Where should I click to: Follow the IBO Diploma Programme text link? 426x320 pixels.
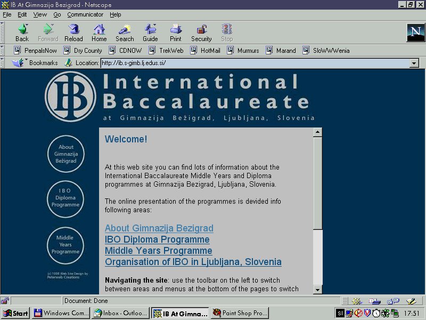(x=157, y=239)
